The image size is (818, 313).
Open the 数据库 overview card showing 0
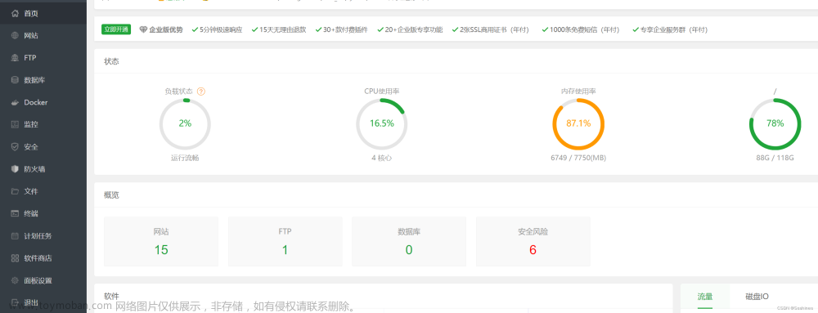click(409, 242)
